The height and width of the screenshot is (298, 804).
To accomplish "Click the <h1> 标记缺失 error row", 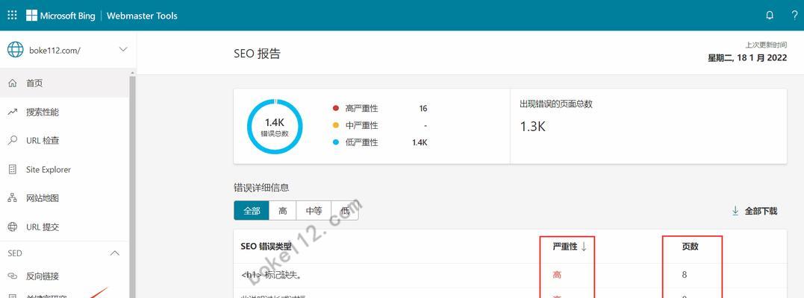I will 510,276.
